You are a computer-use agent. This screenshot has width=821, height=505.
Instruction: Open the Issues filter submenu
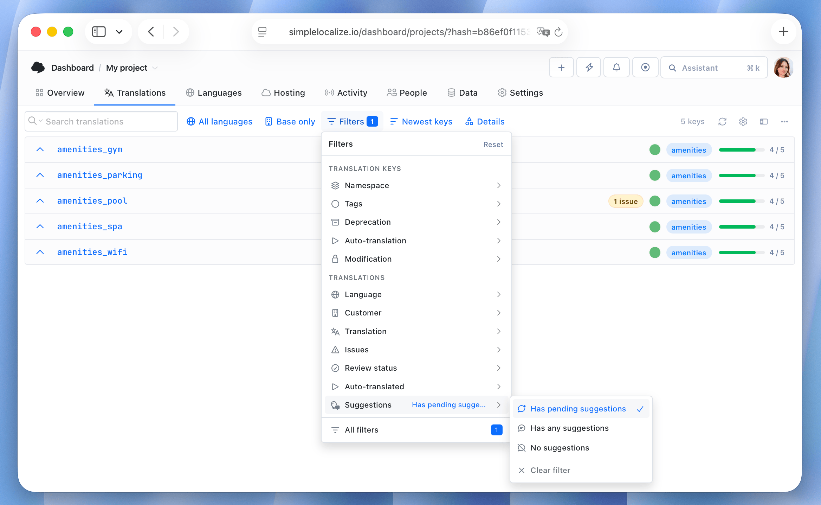(x=416, y=350)
